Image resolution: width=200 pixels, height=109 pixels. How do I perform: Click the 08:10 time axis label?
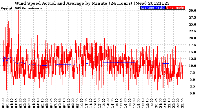[x=64, y=103]
